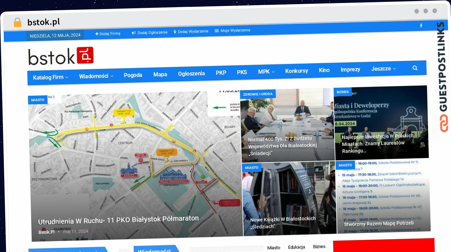Click the Miasto tag on map article
Image resolution: width=451 pixels, height=252 pixels.
[38, 100]
